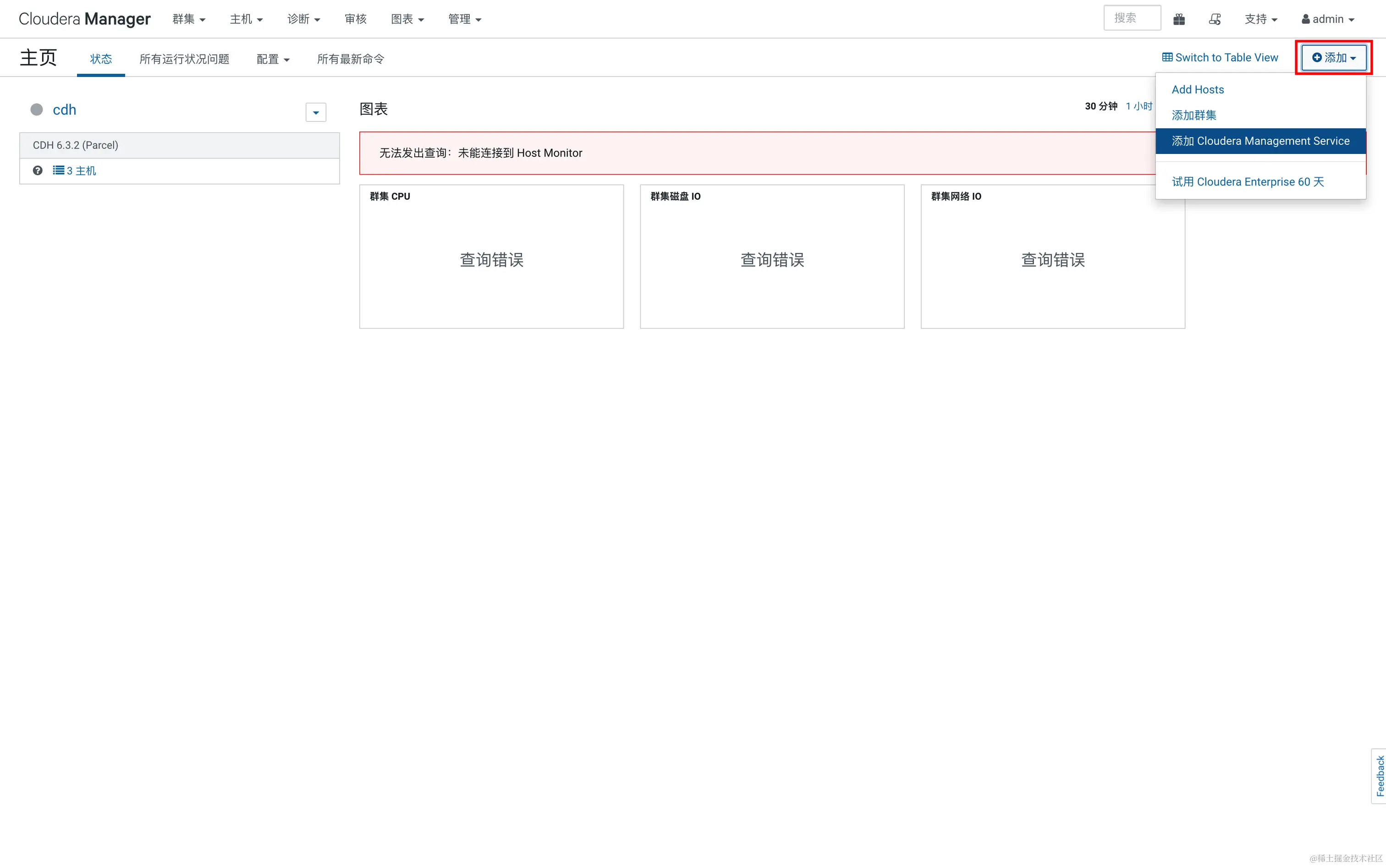Open the cdh cluster link
Image resolution: width=1386 pixels, height=866 pixels.
[x=64, y=110]
